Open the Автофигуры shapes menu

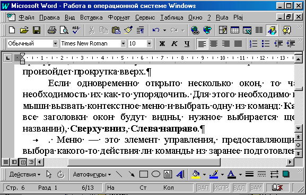[x=92, y=174]
